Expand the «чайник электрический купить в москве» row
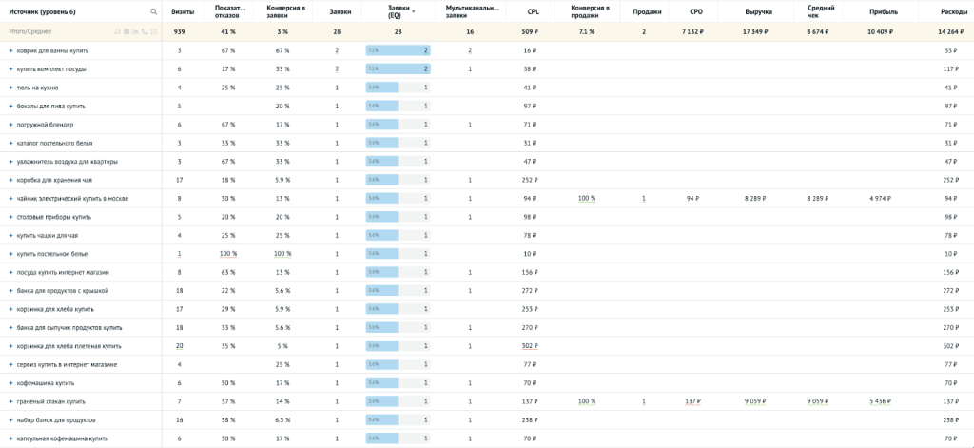 (10, 198)
